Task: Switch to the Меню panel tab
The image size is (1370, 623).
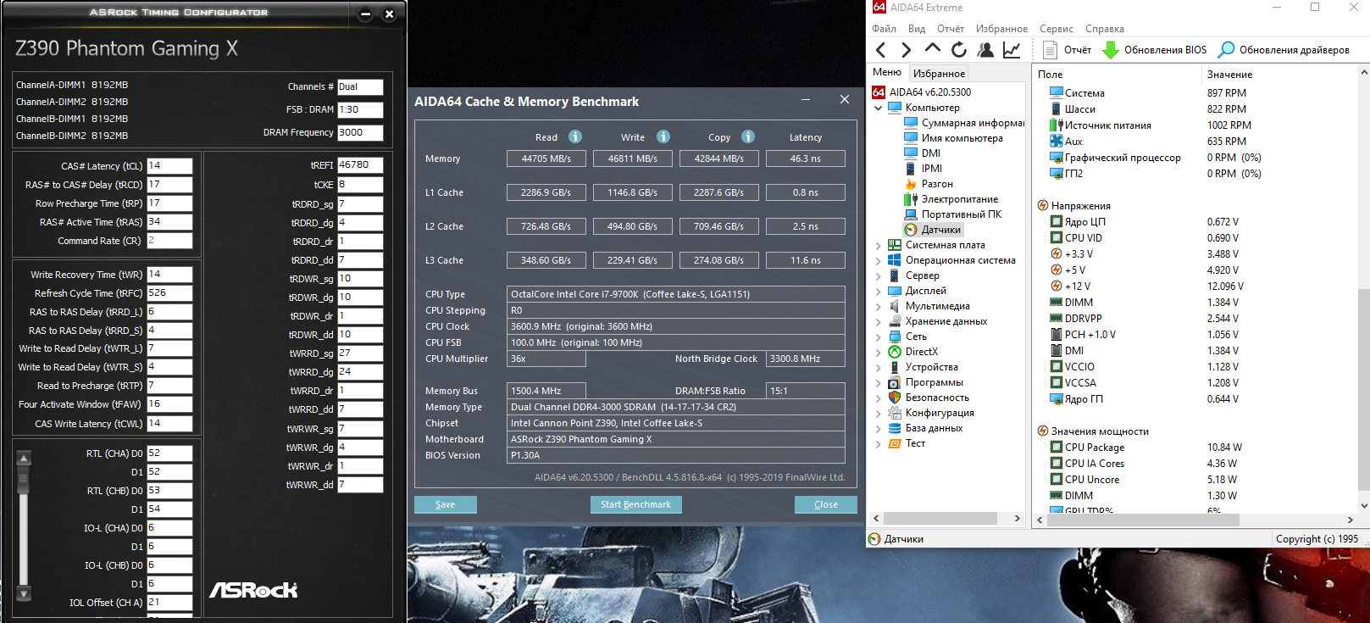Action: [x=887, y=73]
